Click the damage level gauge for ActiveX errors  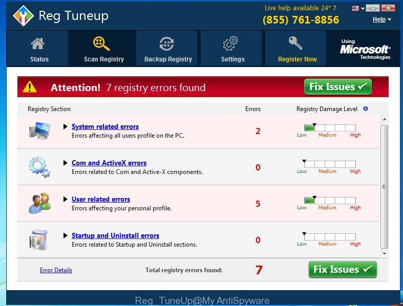coord(330,164)
